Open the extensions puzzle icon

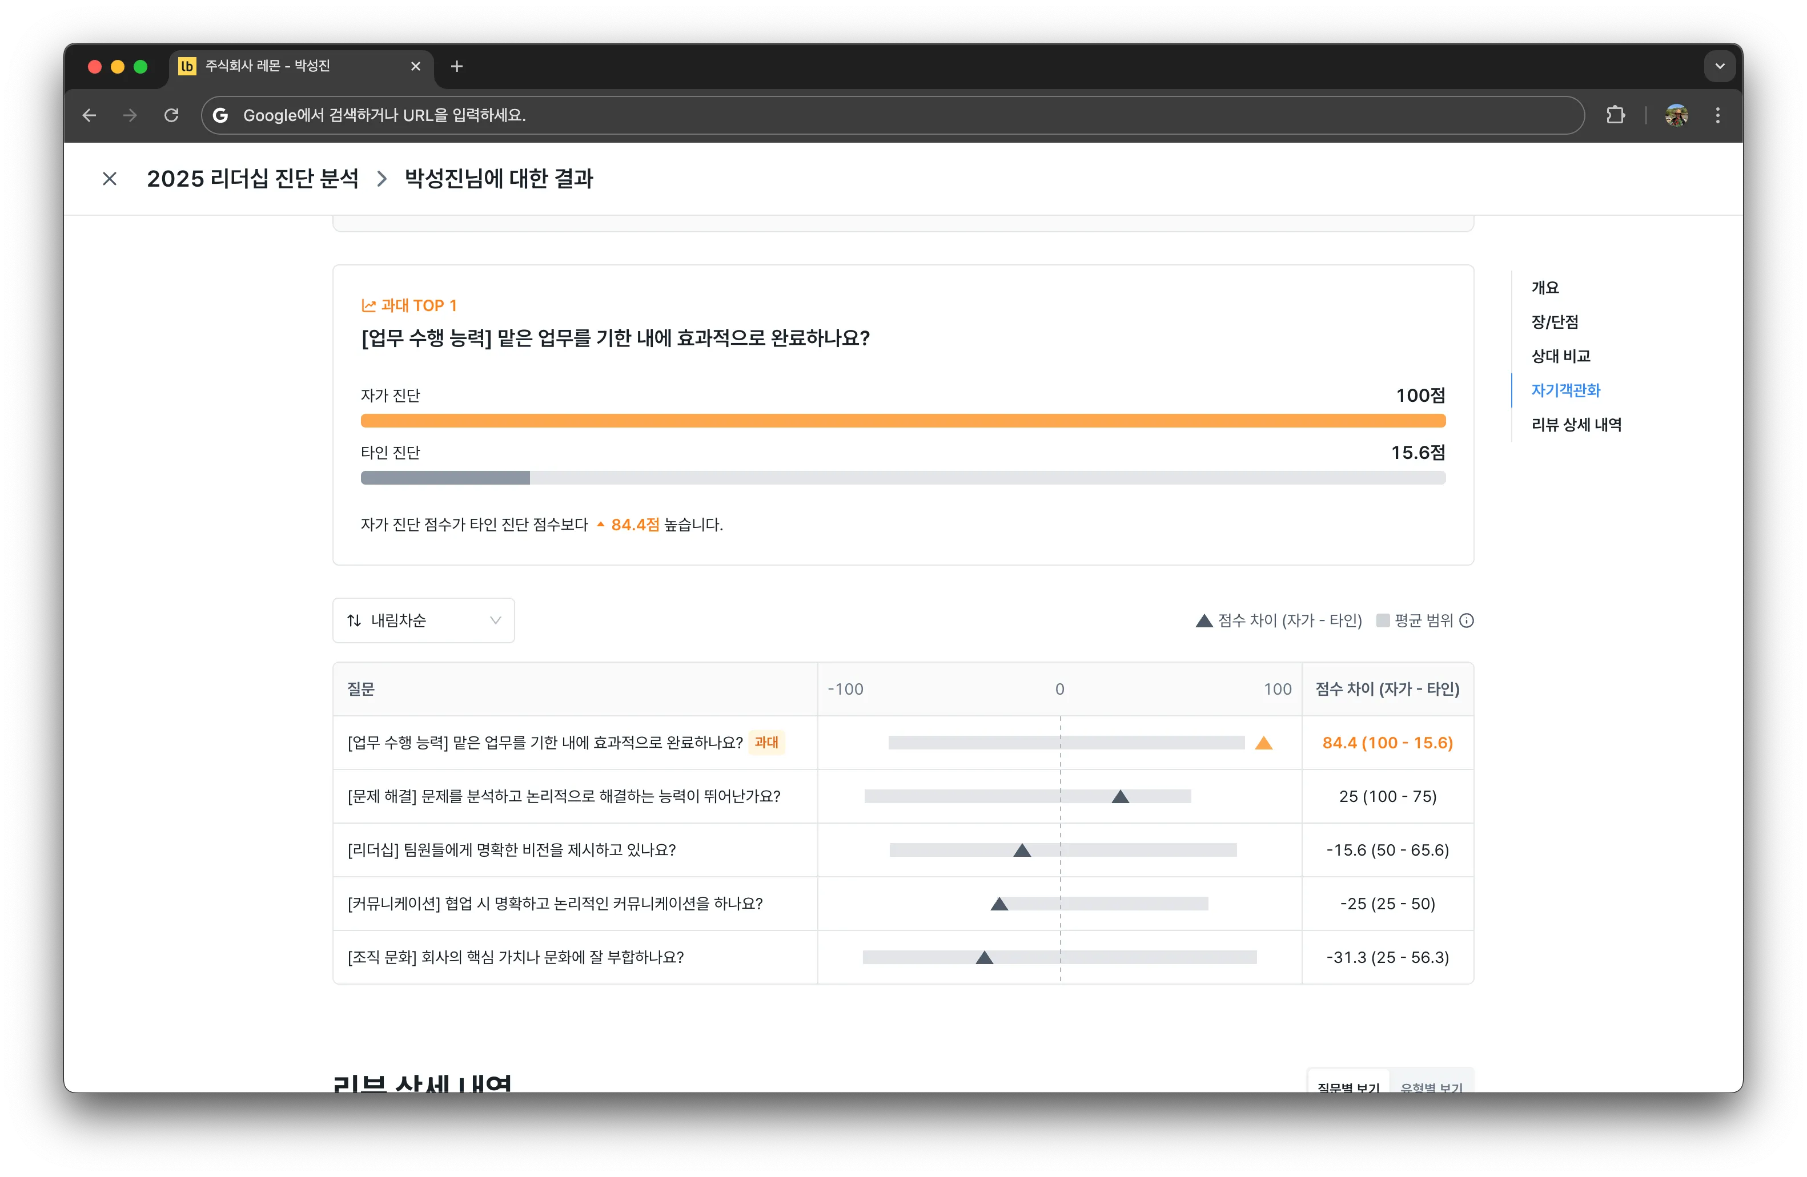(1616, 115)
